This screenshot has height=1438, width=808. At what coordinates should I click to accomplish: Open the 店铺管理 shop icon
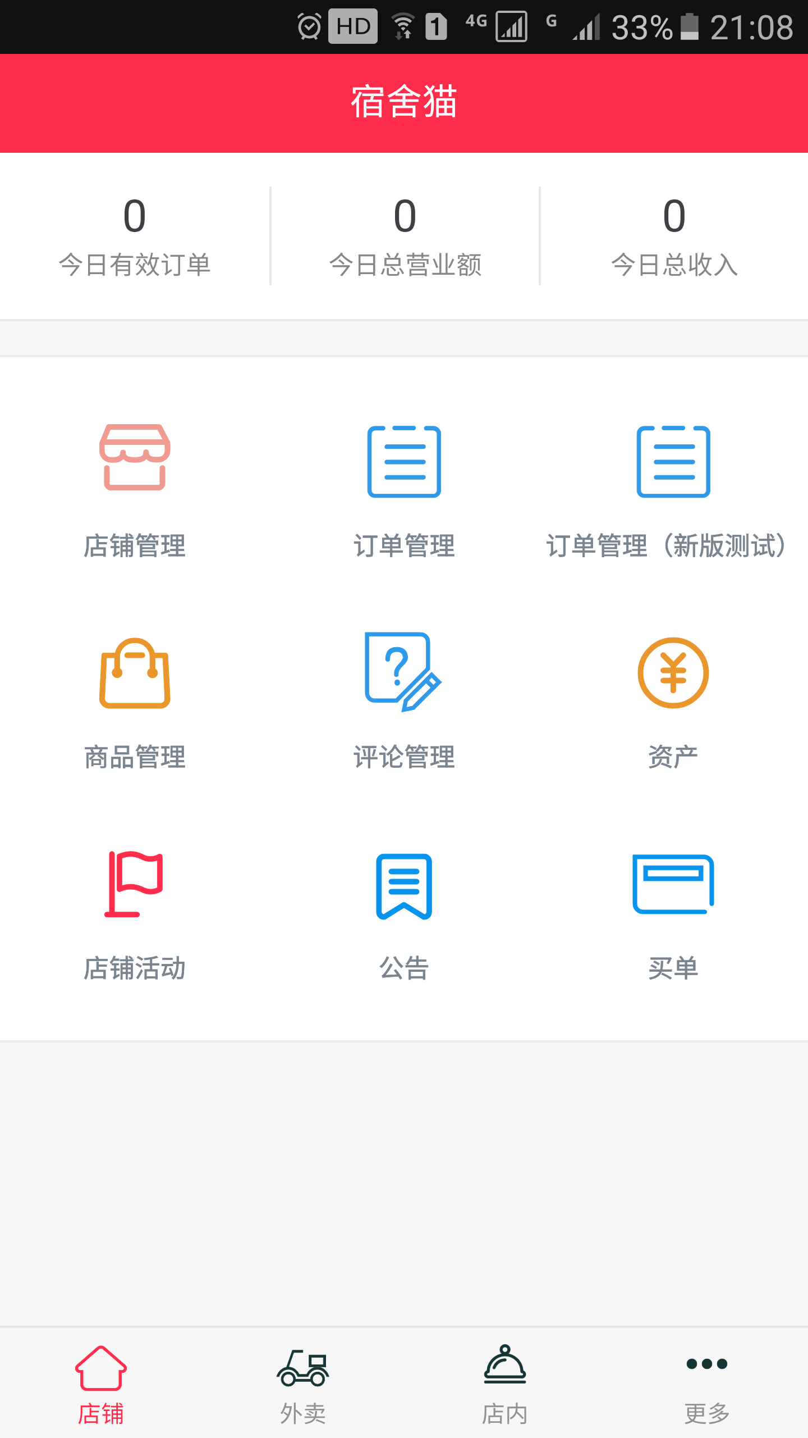pos(135,457)
